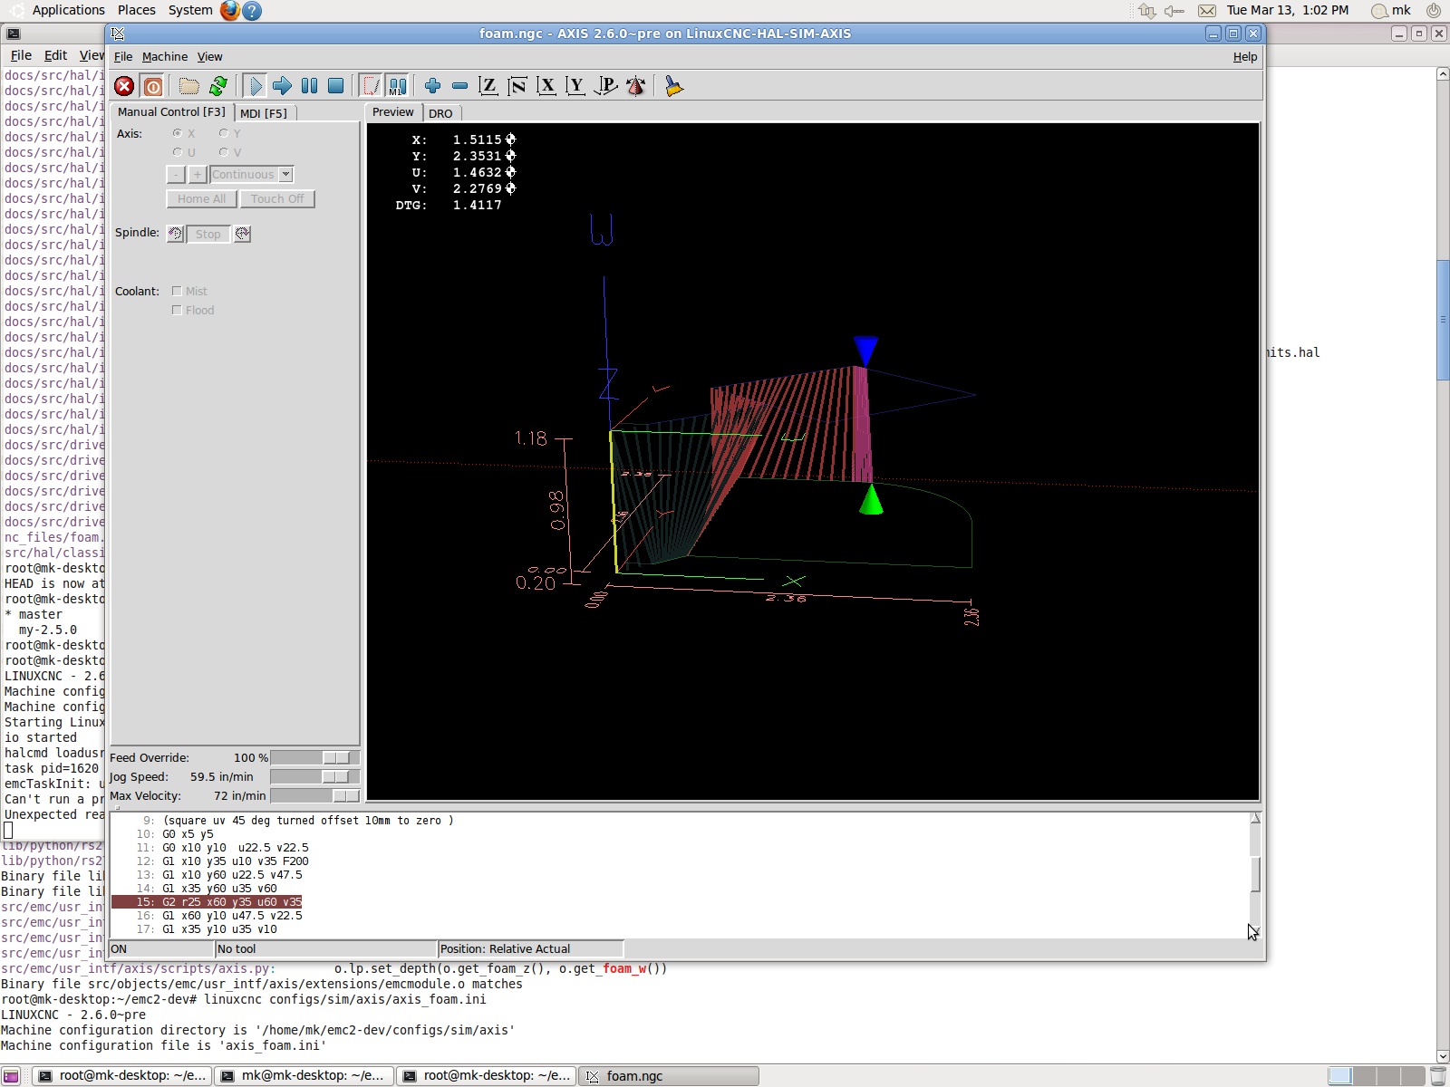Image resolution: width=1450 pixels, height=1087 pixels.
Task: Click the zoom in plus icon
Action: pos(432,86)
